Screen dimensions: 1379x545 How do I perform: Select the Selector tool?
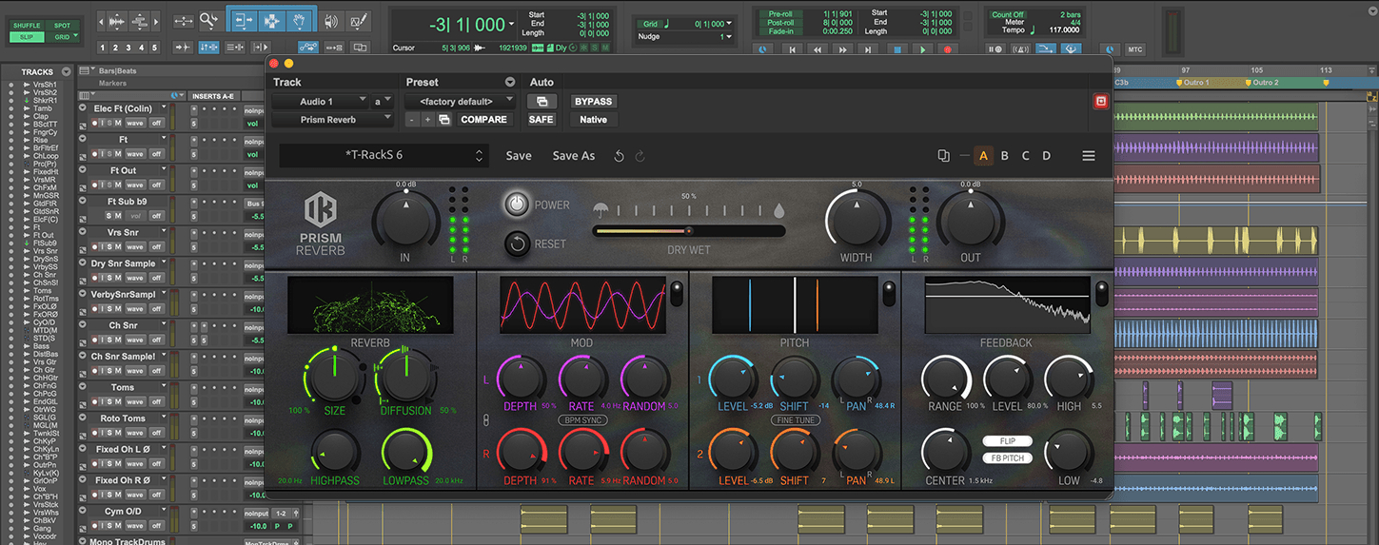click(271, 20)
